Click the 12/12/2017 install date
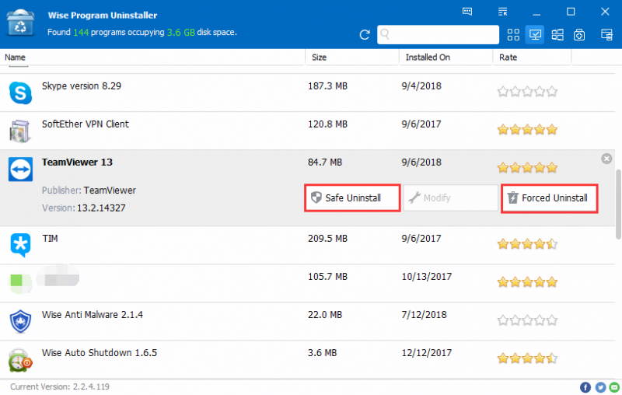The height and width of the screenshot is (395, 622). 426,352
